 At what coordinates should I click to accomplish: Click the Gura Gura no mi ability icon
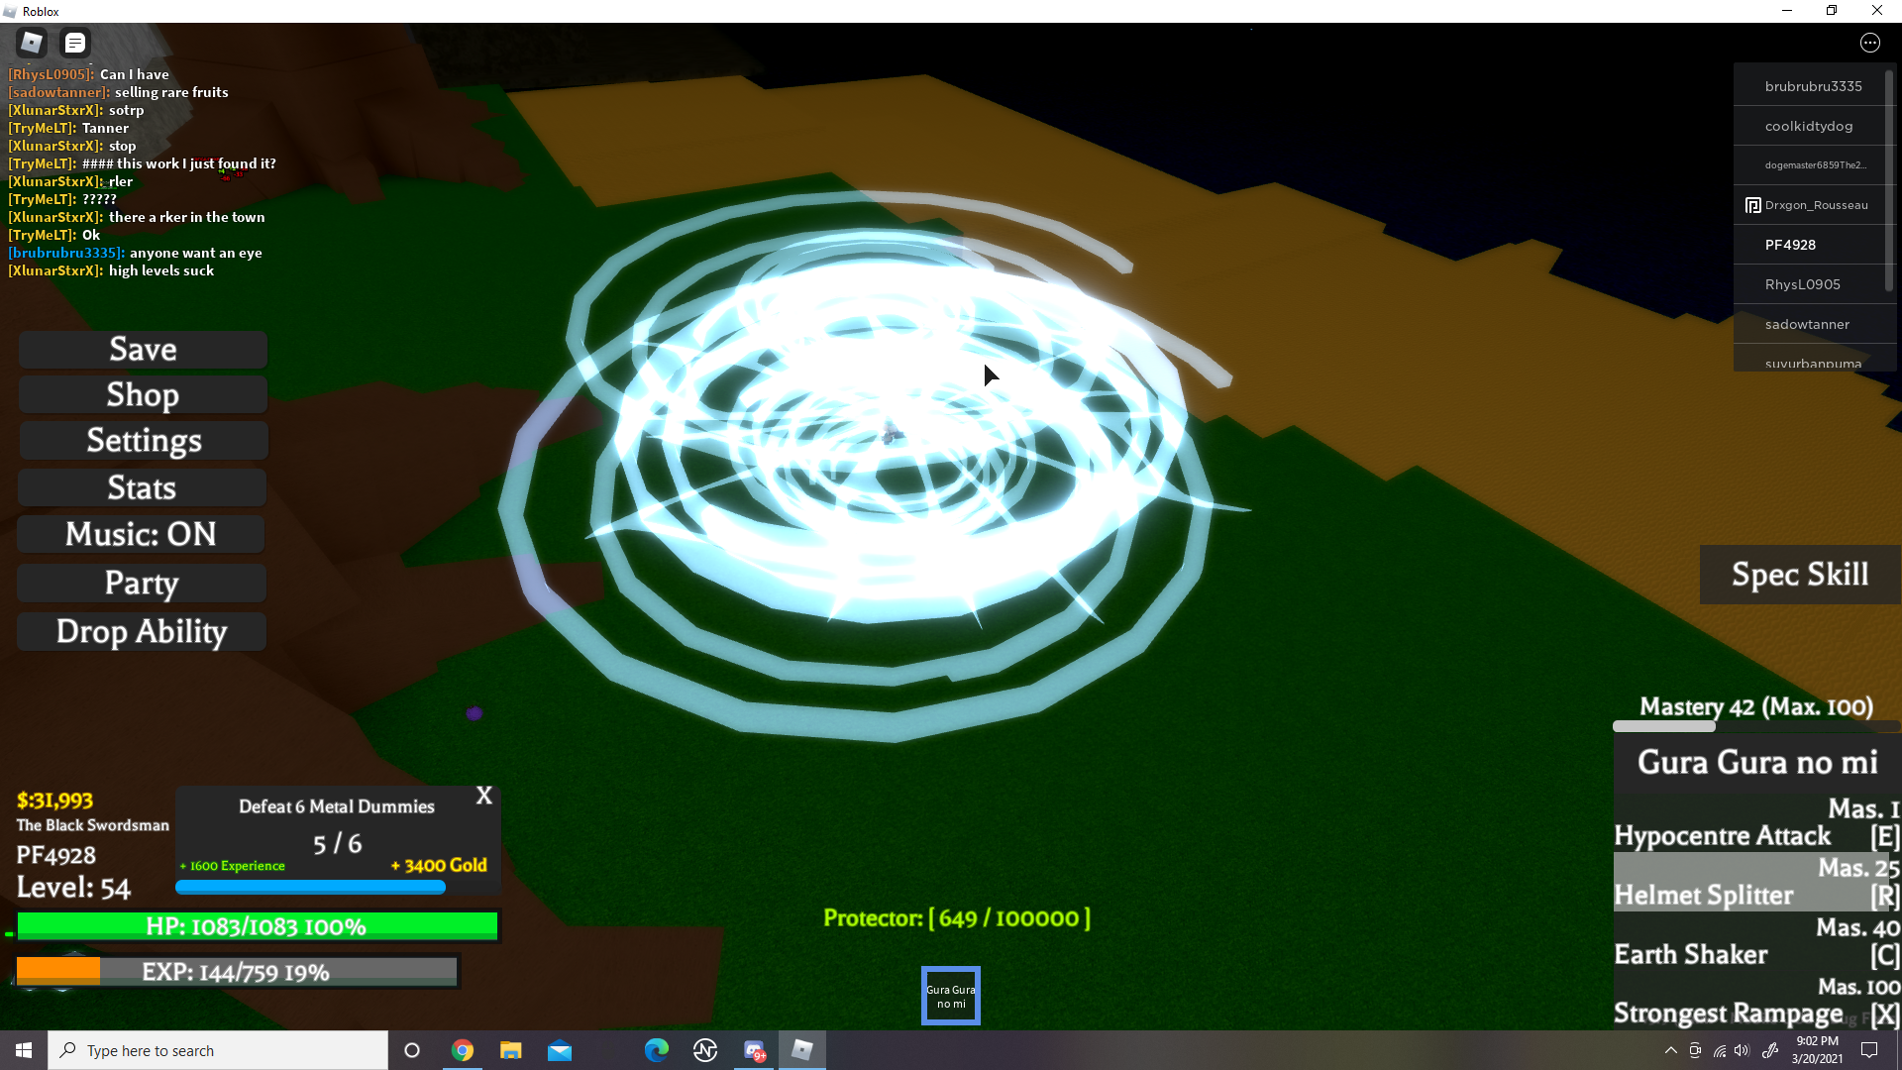tap(950, 996)
